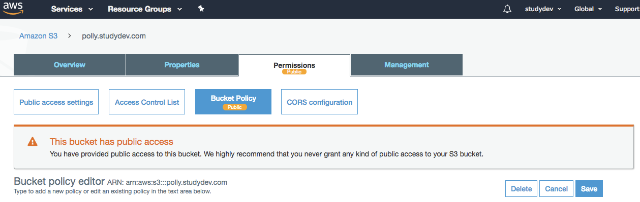Click the pin shortcut icon in navbar
The width and height of the screenshot is (640, 202).
click(x=201, y=9)
